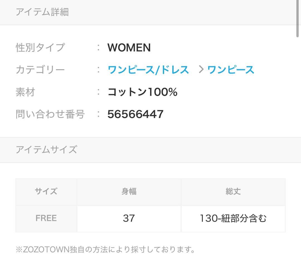Screen dimensions: 301x259
Task: Open the ワンピース/ドレス category link
Action: (x=148, y=70)
